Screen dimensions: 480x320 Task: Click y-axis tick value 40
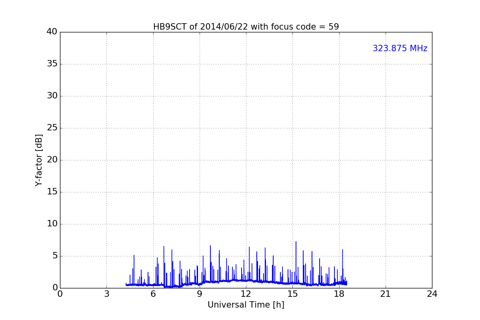(52, 32)
